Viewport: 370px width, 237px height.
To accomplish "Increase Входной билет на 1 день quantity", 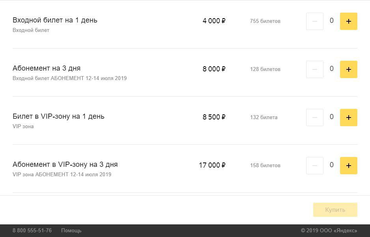I will (348, 21).
